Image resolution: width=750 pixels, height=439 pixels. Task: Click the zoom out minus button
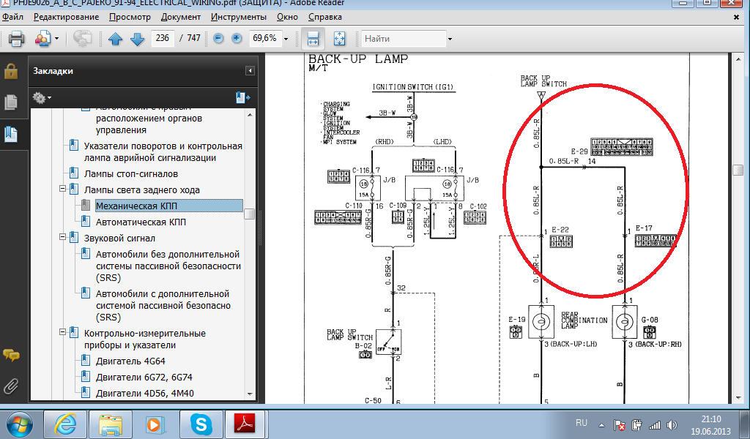coord(218,39)
